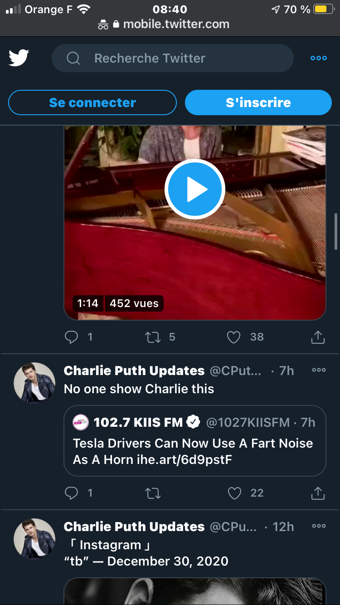Open the Charlie Puth Updates name on the 12h tweet
Screen dimensions: 340x605
134,527
